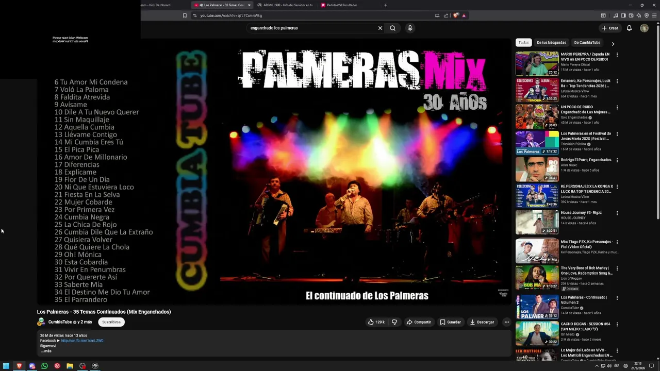The image size is (660, 371).
Task: Open the YouTube notifications bell
Action: 629,28
